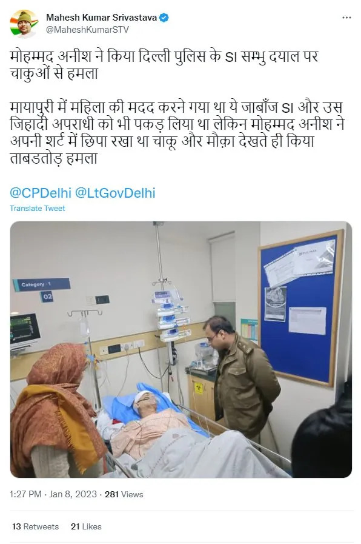Screen dimensions: 361x544
Task: Click the blue notice board in photo
Action: point(300,307)
